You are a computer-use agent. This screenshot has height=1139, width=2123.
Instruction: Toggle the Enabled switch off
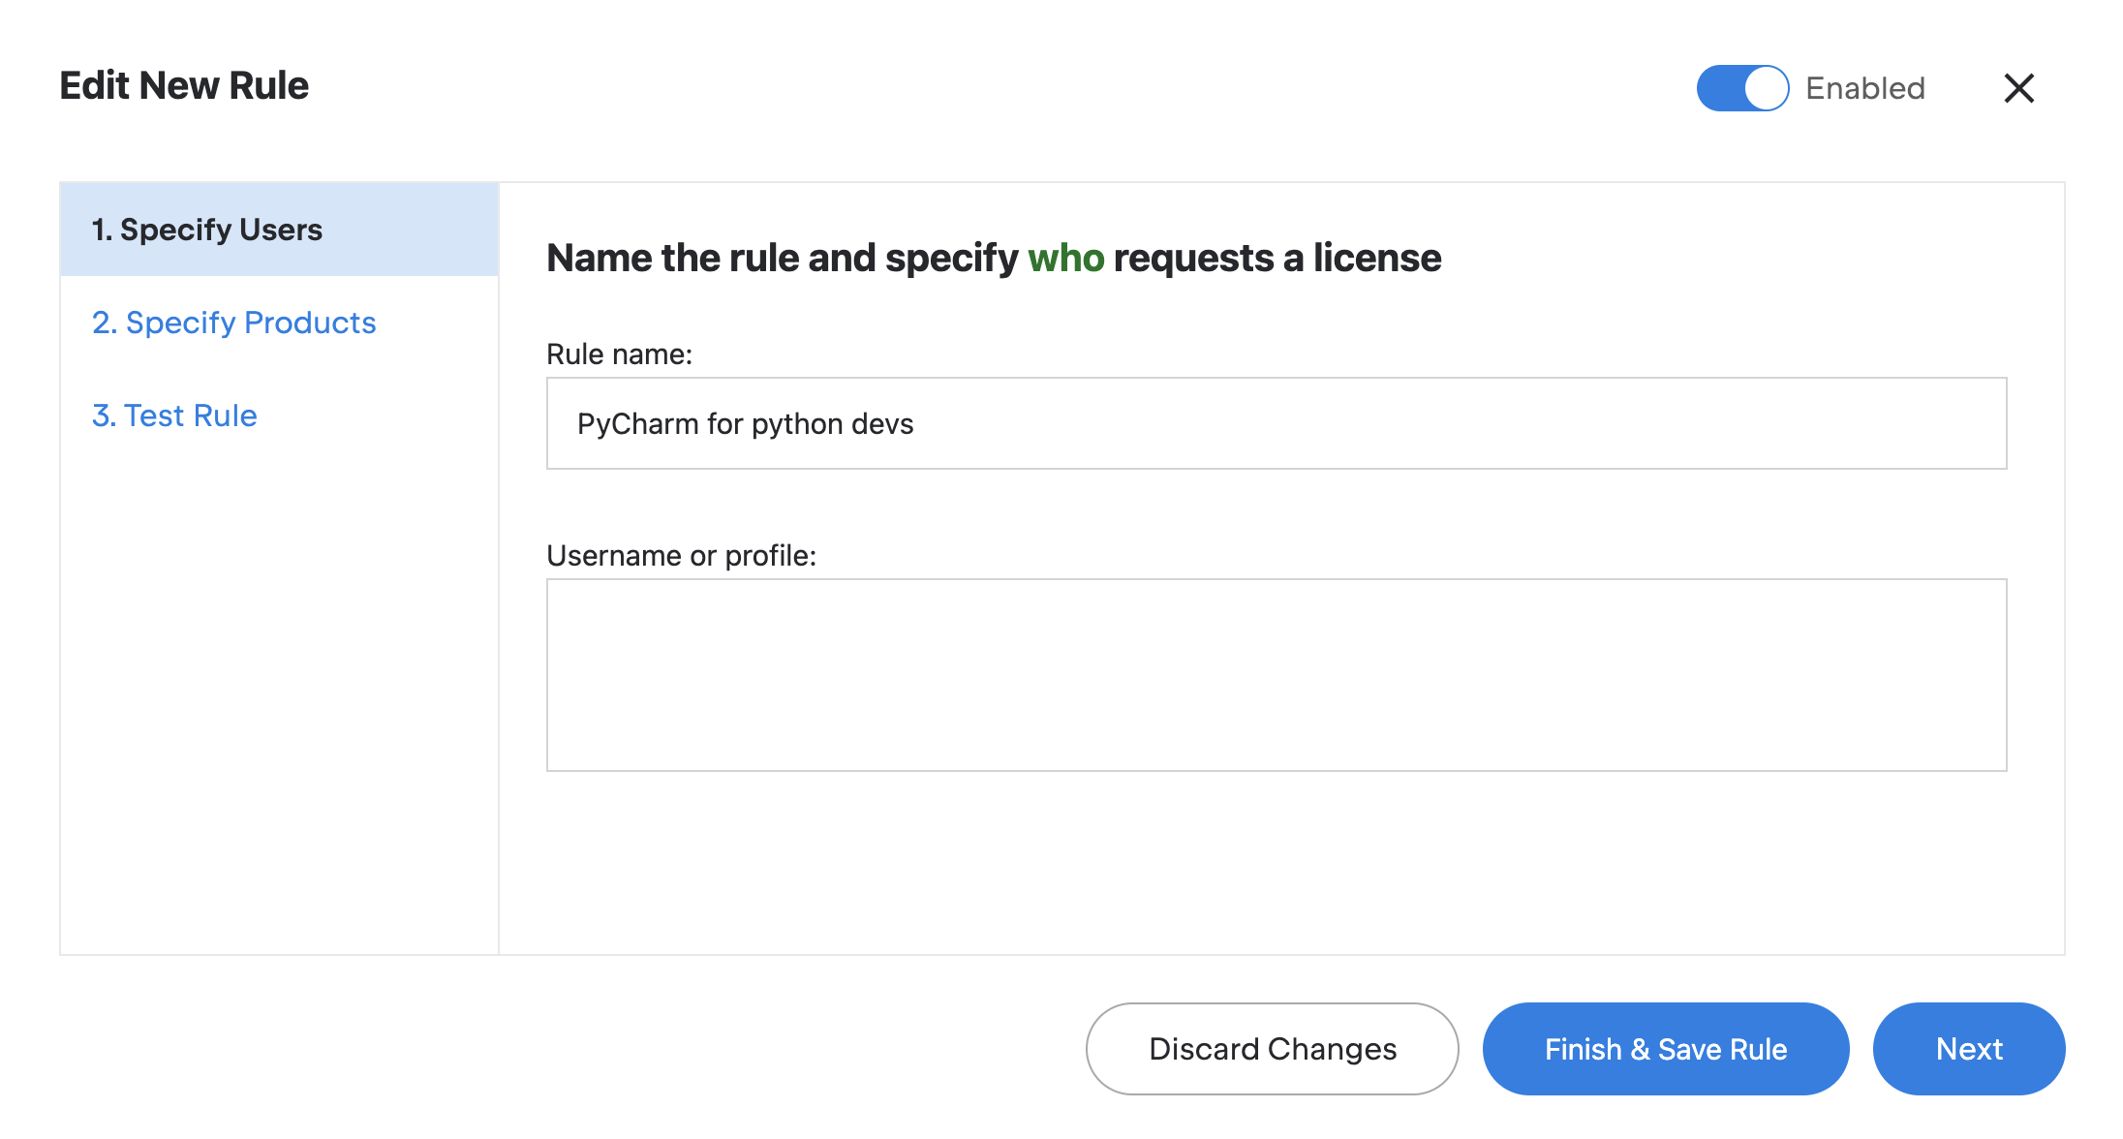click(1741, 88)
